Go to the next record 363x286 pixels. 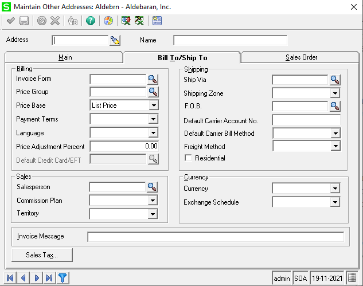[x=36, y=277]
